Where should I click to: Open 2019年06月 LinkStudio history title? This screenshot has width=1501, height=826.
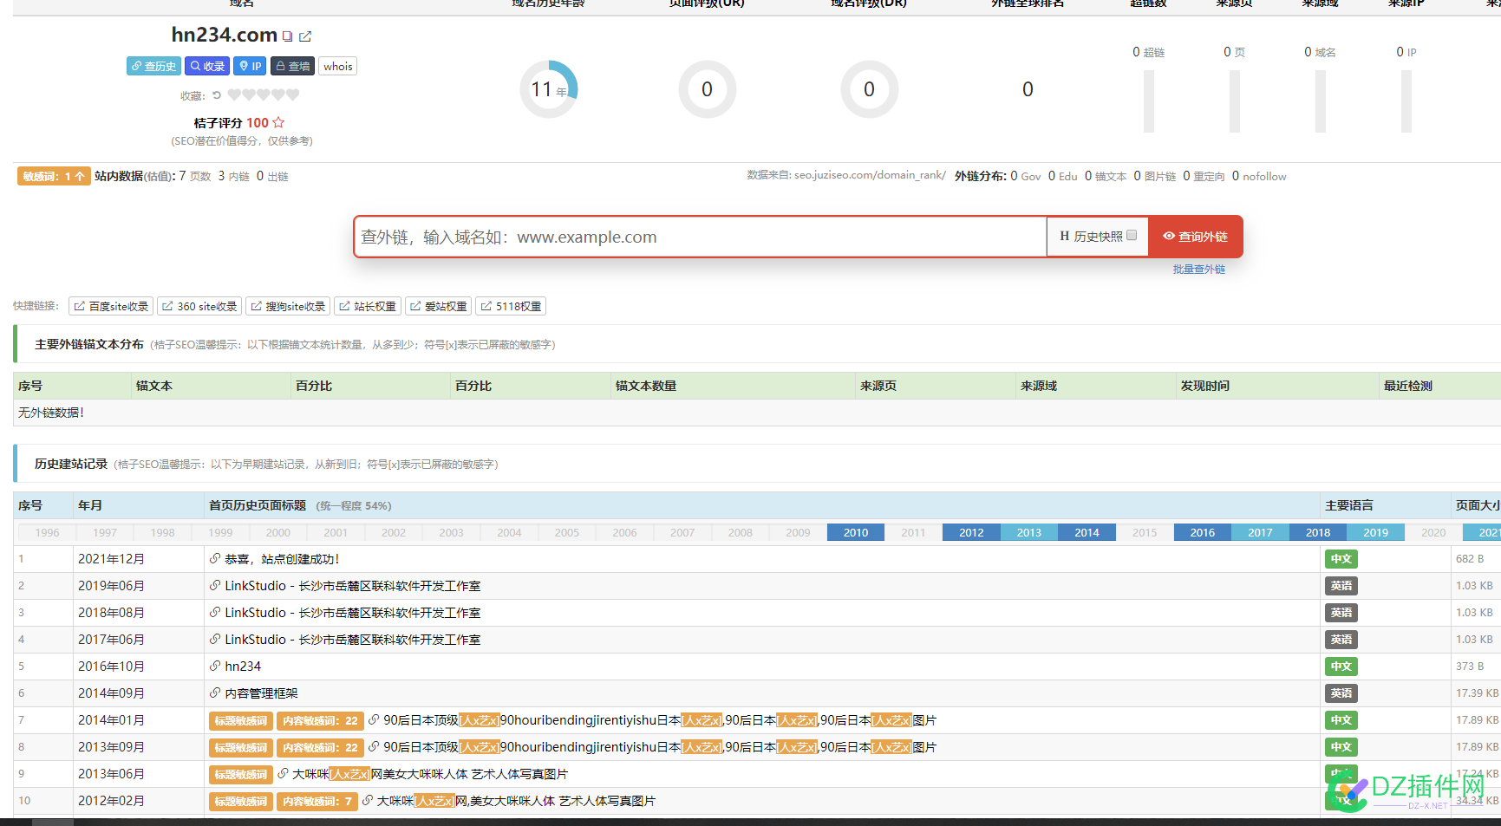click(x=353, y=586)
